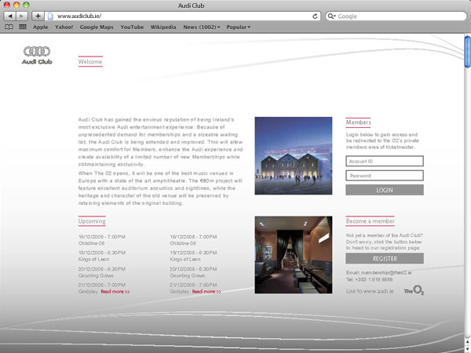Click the Link to www.audi.ie link

pyautogui.click(x=370, y=291)
